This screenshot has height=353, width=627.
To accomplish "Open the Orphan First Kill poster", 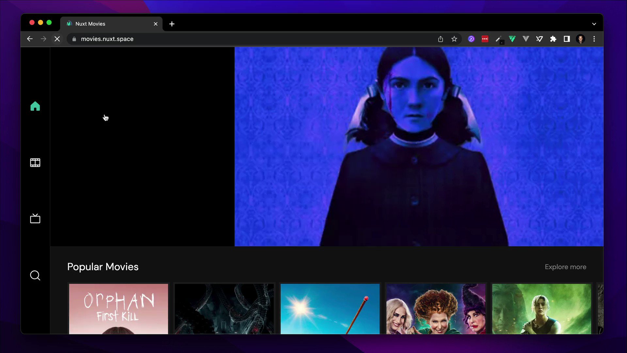I will click(x=119, y=309).
